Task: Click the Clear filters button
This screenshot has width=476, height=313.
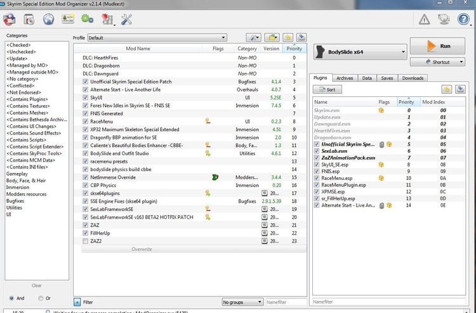Action: pyautogui.click(x=37, y=285)
